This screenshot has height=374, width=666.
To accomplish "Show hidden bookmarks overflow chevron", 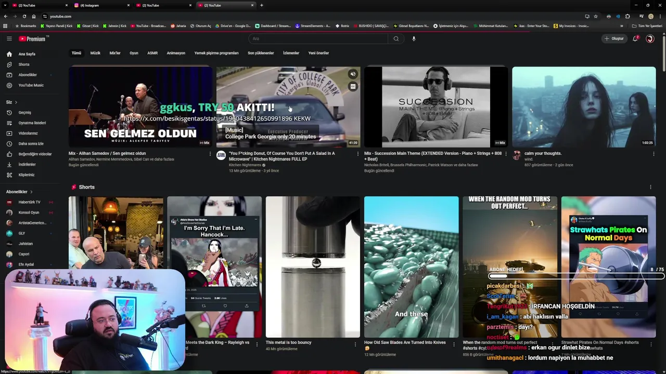I will click(x=622, y=26).
